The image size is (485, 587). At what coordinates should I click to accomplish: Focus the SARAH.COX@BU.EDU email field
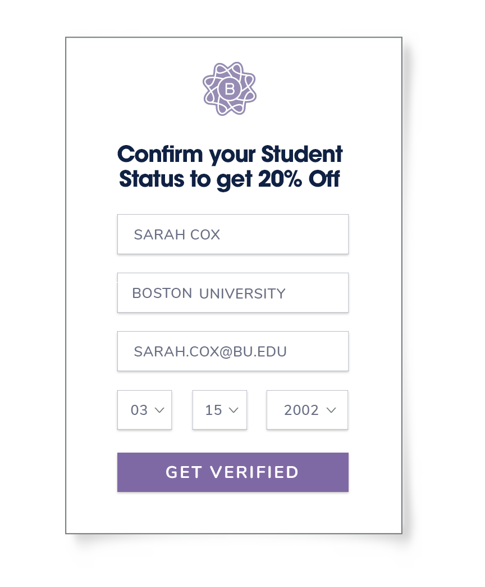coord(233,351)
